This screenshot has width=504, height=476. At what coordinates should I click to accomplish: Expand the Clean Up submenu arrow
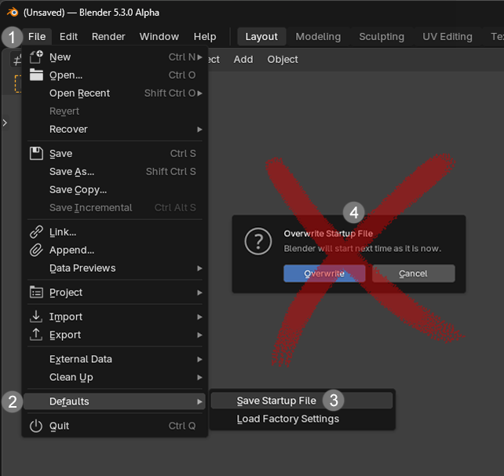tap(199, 377)
